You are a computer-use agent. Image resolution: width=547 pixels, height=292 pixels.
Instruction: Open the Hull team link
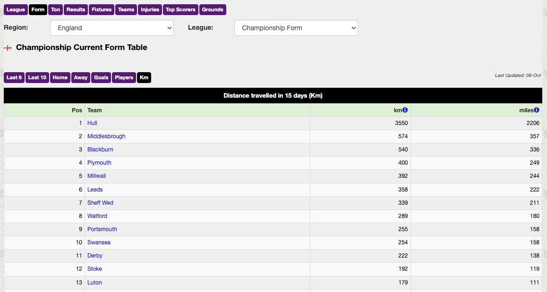click(x=92, y=123)
